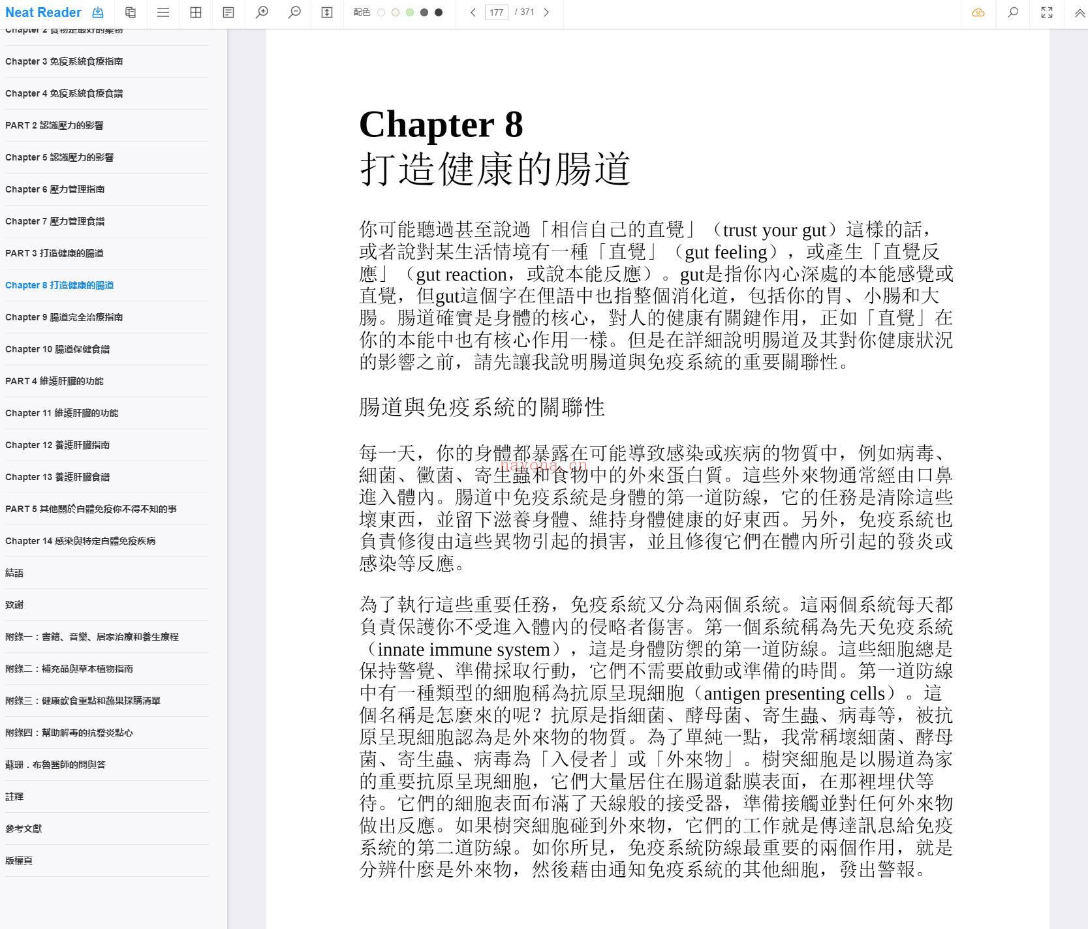
Task: Zoom in with magnifier plus icon
Action: (x=262, y=12)
